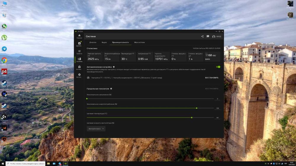Screen dimensions: 296x166
Task: Open Telegram desktop shortcut
Action: 4,49
